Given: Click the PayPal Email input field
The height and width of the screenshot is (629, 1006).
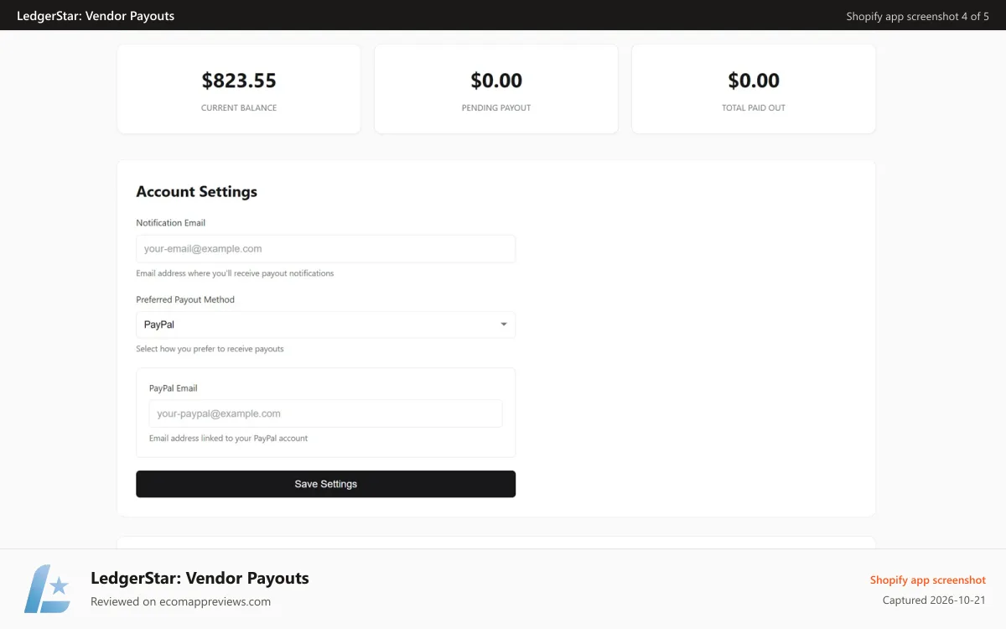Looking at the screenshot, I should pyautogui.click(x=325, y=413).
